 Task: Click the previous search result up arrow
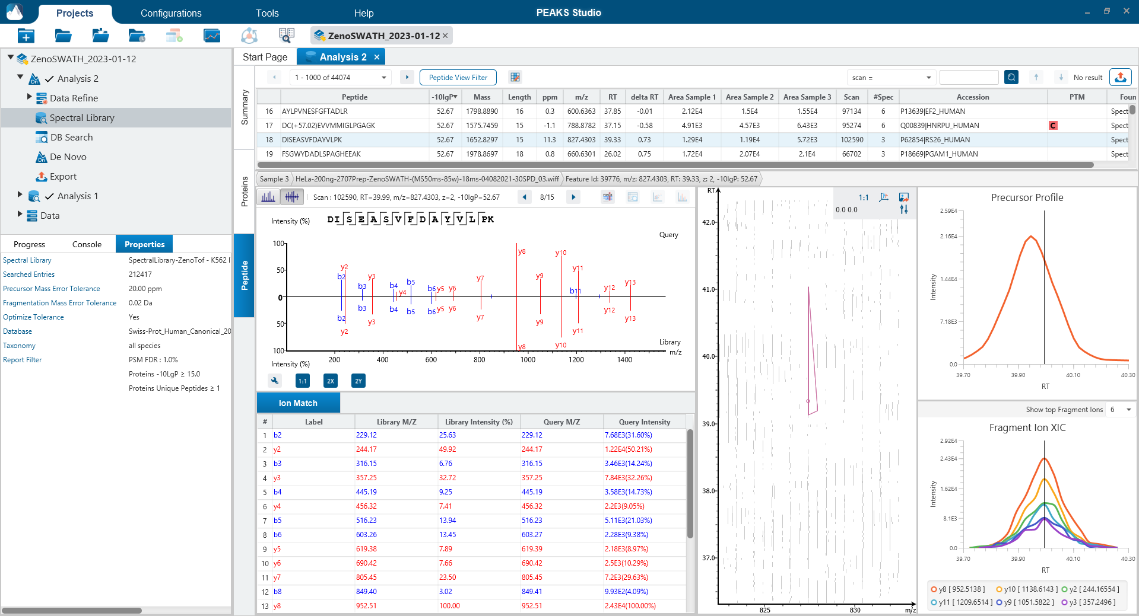(1036, 77)
